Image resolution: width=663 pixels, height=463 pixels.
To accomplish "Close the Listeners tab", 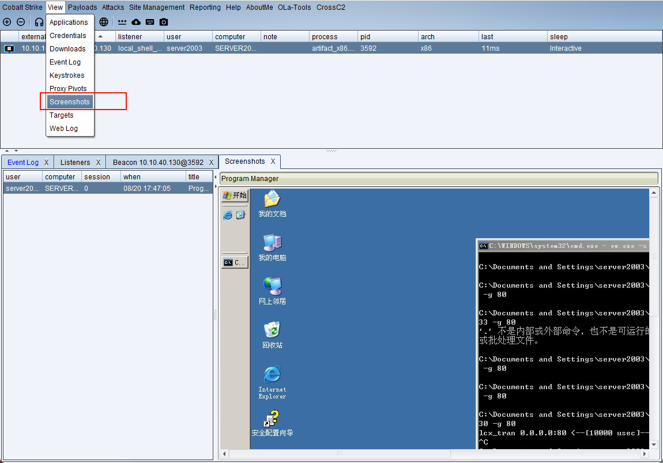I will 98,163.
